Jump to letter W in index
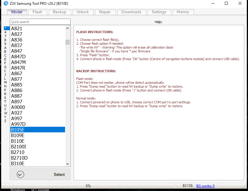 tap(6, 113)
